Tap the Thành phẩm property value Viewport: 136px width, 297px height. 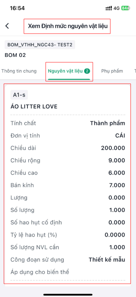coord(107,123)
